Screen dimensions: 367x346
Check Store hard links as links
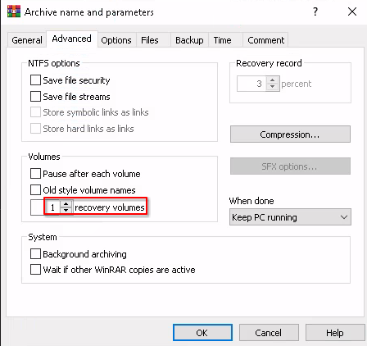[x=35, y=129]
